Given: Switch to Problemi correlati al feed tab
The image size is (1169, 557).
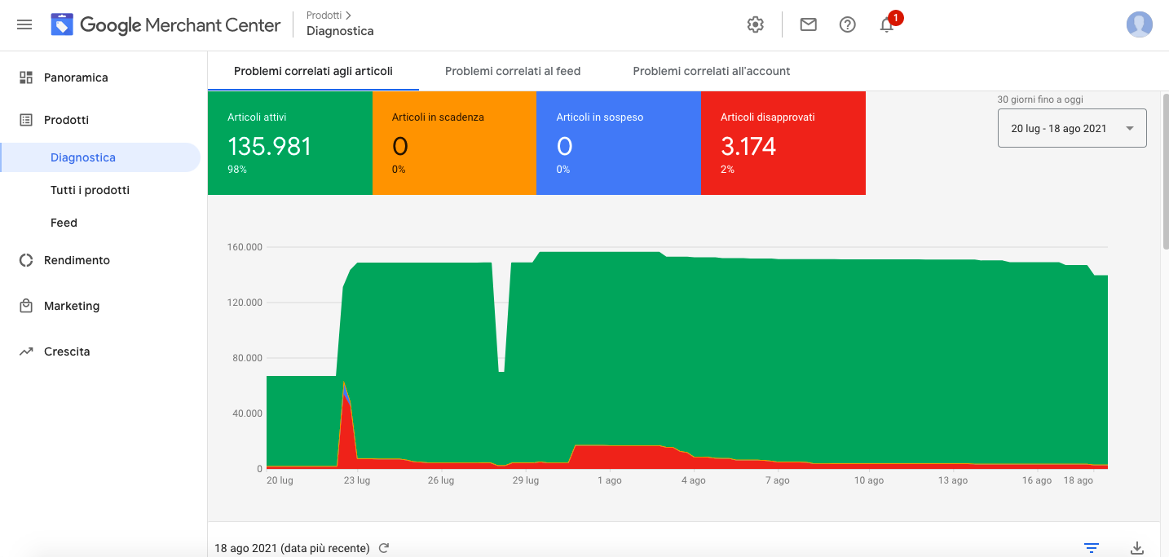Looking at the screenshot, I should point(513,71).
